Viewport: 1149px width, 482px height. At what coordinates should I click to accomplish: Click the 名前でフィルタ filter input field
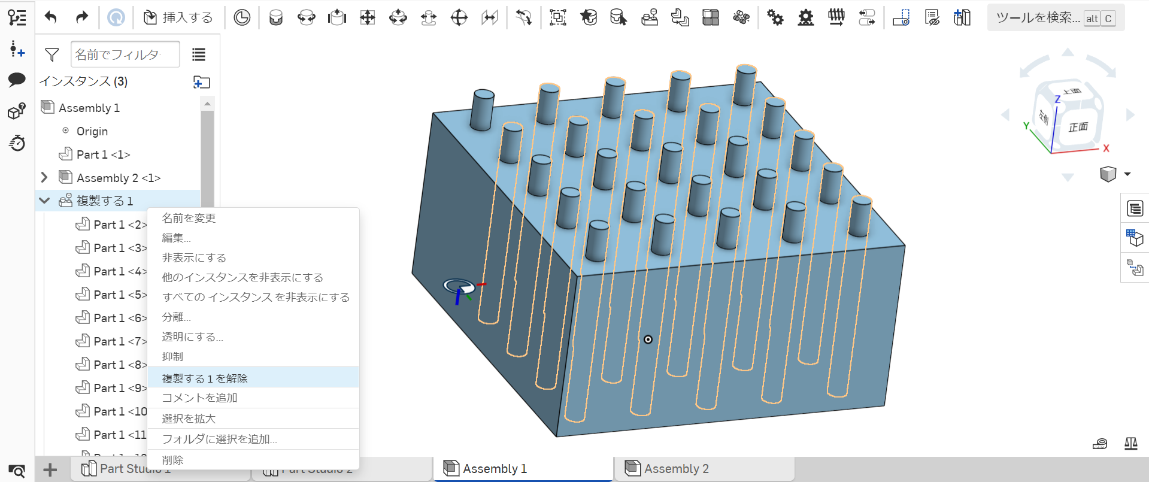125,55
